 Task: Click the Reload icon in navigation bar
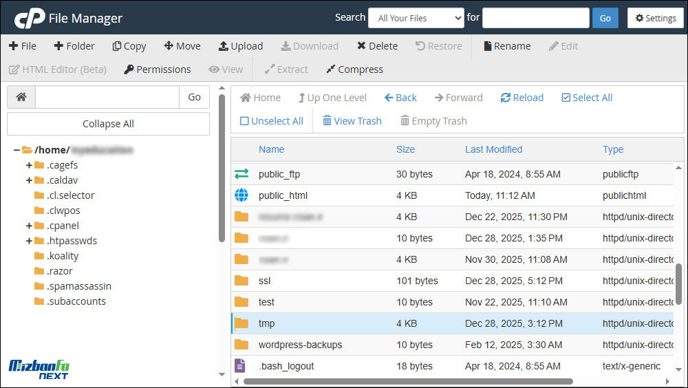[506, 98]
